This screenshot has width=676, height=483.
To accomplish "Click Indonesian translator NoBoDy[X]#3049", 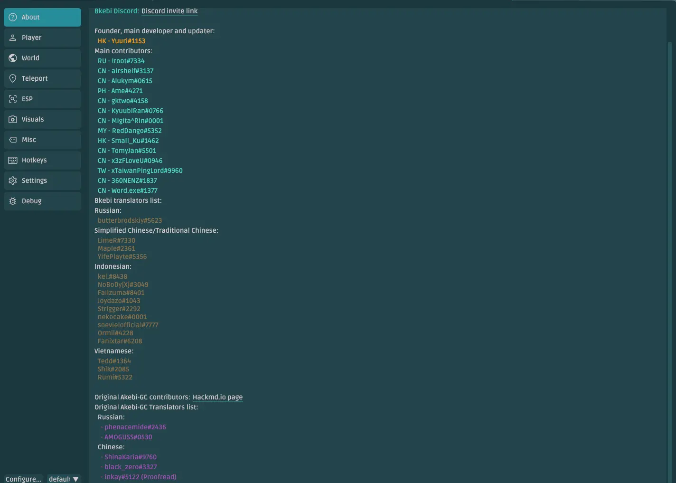I will [x=123, y=284].
